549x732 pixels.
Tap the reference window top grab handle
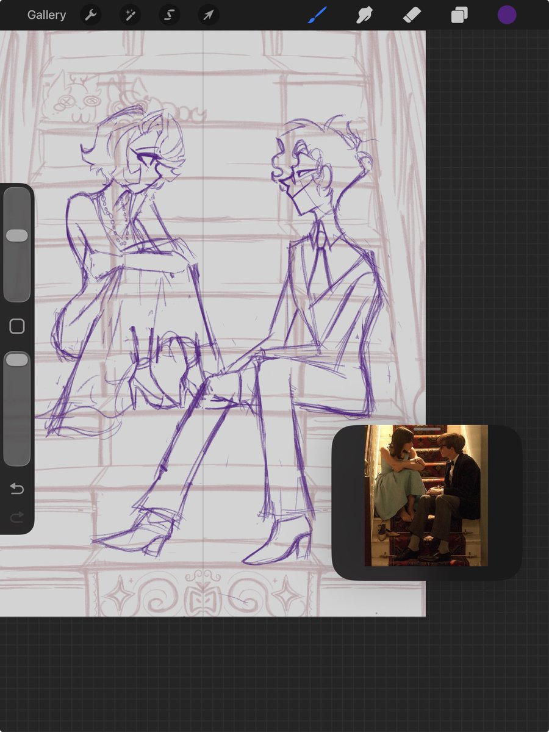pos(426,429)
